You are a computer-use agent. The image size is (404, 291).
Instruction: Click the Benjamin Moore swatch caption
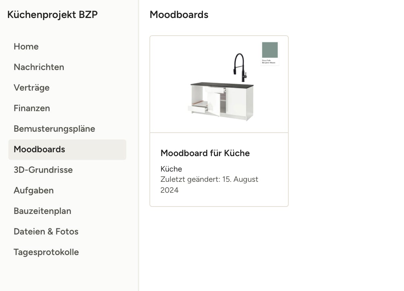tap(269, 62)
